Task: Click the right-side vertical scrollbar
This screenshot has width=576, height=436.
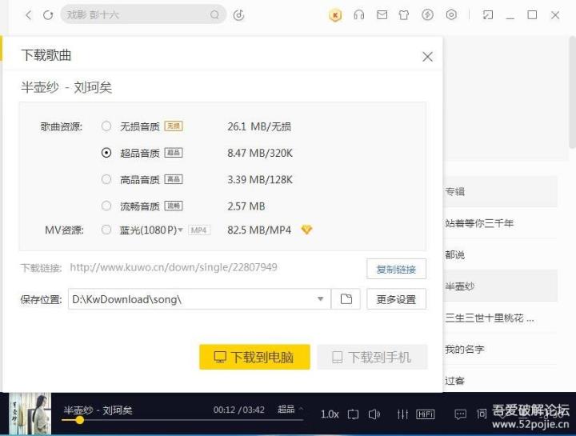Action: click(572, 92)
